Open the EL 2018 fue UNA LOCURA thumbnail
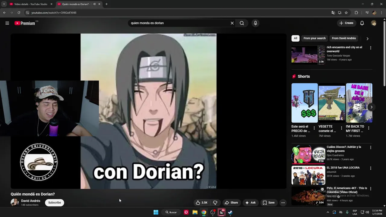 tap(308, 175)
